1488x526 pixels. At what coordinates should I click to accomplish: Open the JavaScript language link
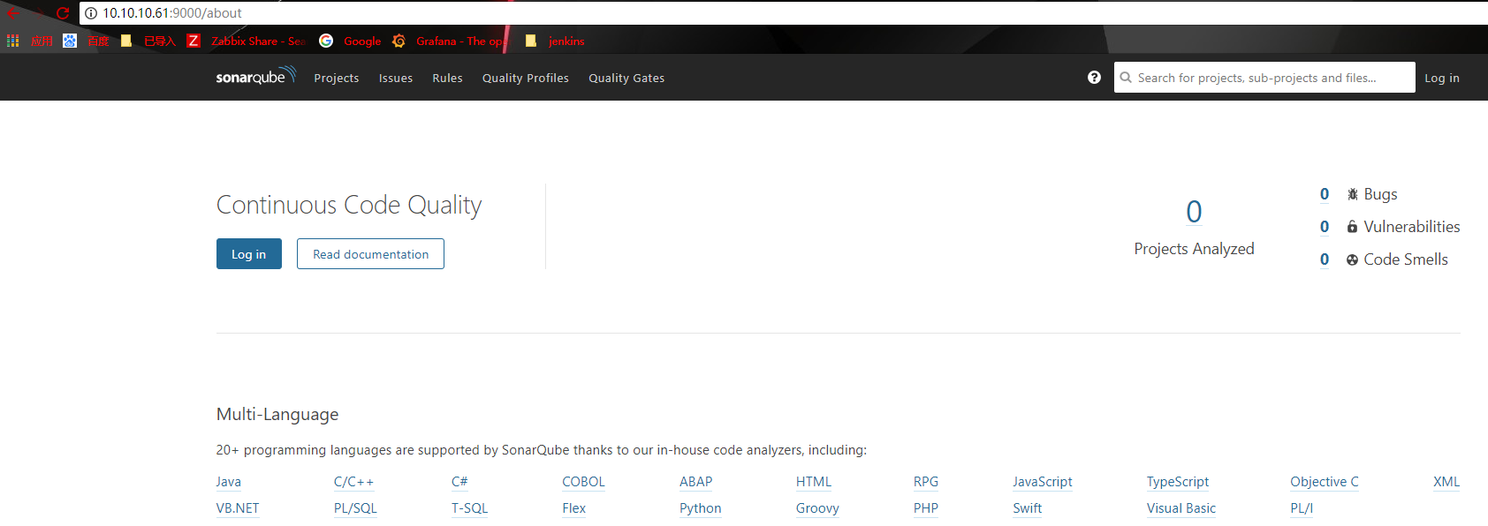[x=1043, y=482]
